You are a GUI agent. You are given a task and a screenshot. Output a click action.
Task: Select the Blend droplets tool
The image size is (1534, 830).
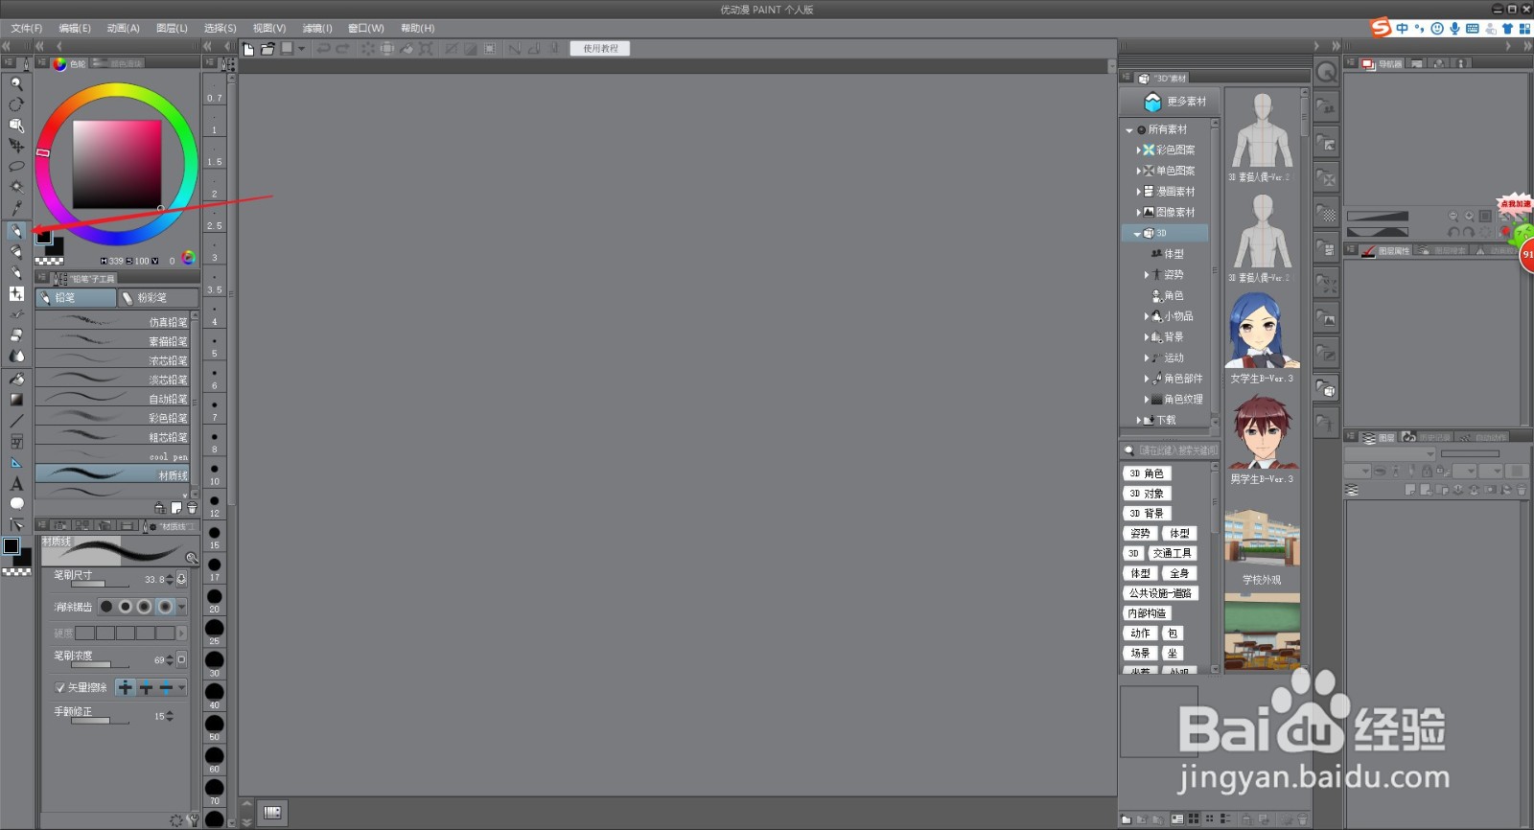click(16, 356)
